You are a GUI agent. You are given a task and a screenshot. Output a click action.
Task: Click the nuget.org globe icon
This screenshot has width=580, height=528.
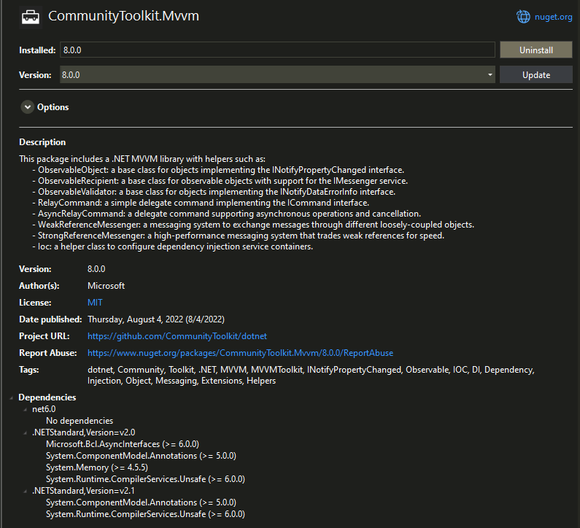pyautogui.click(x=523, y=17)
